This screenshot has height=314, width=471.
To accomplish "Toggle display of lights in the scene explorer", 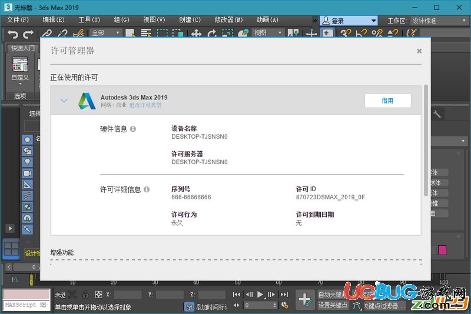I will pos(27,162).
